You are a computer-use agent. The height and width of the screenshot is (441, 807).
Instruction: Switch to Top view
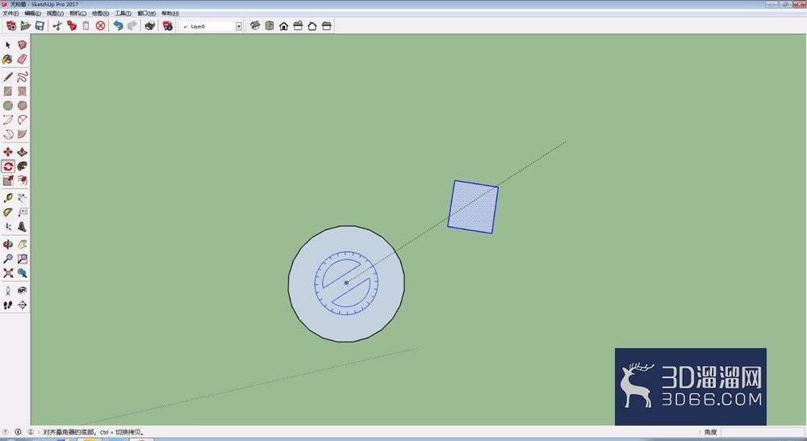270,26
